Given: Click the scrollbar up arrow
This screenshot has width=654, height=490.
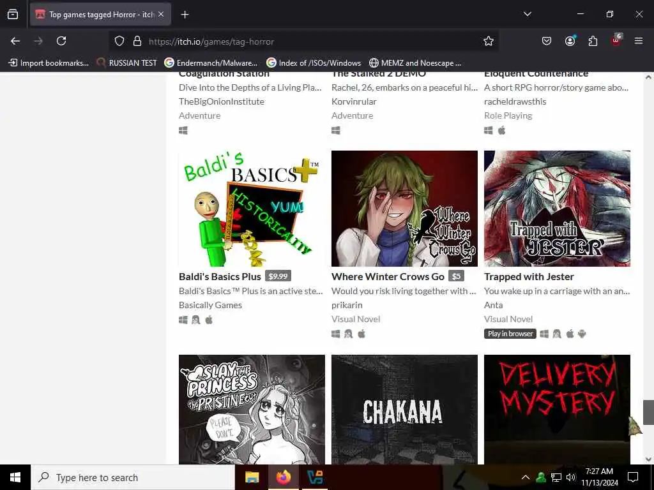Looking at the screenshot, I should coord(648,77).
